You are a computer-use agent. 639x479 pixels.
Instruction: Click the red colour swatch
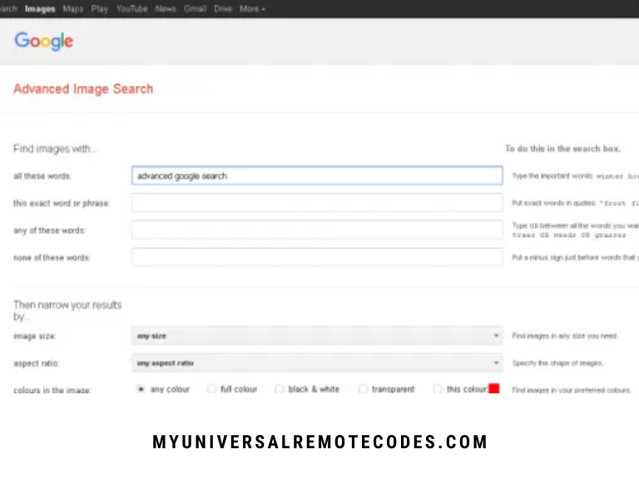point(494,388)
